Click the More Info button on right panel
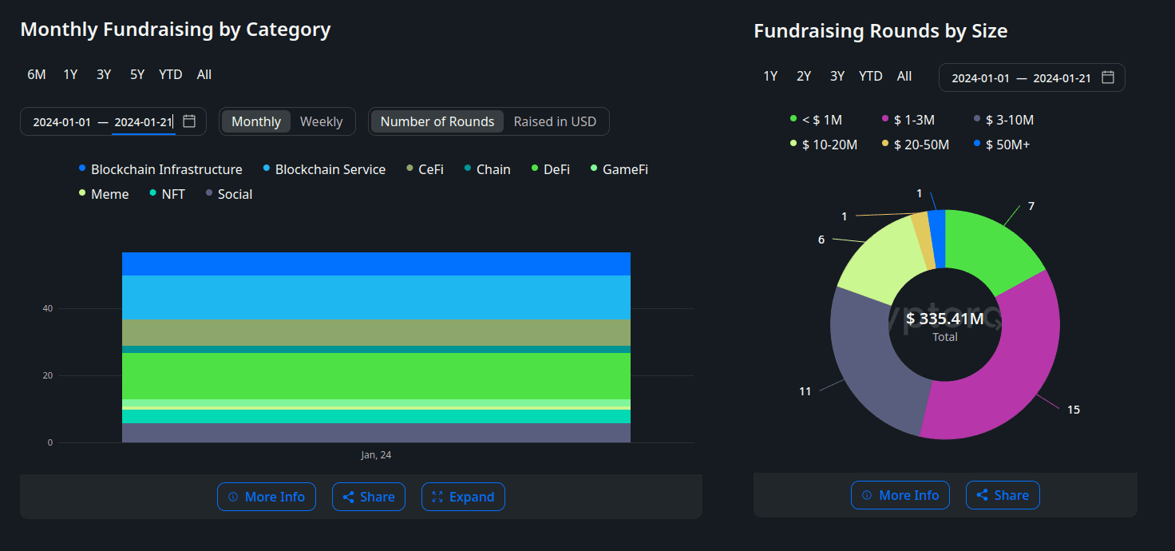 [900, 494]
